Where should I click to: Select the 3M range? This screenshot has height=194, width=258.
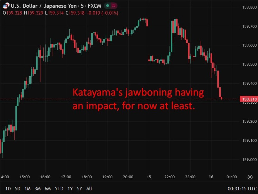(37, 189)
